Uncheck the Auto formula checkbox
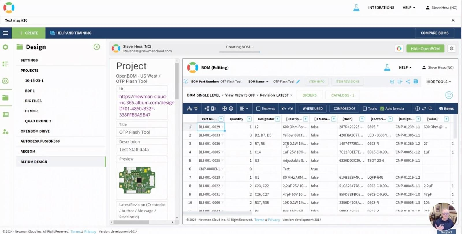The image size is (462, 234). 382,109
